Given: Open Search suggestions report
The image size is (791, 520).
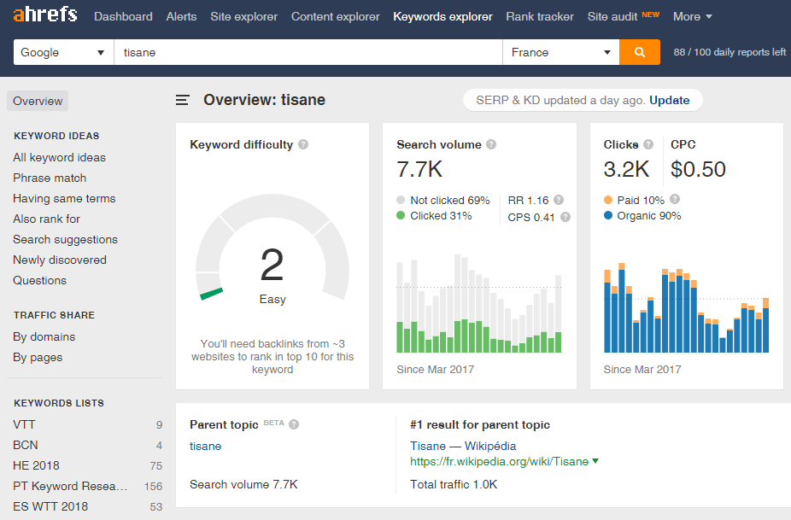Looking at the screenshot, I should [x=65, y=240].
